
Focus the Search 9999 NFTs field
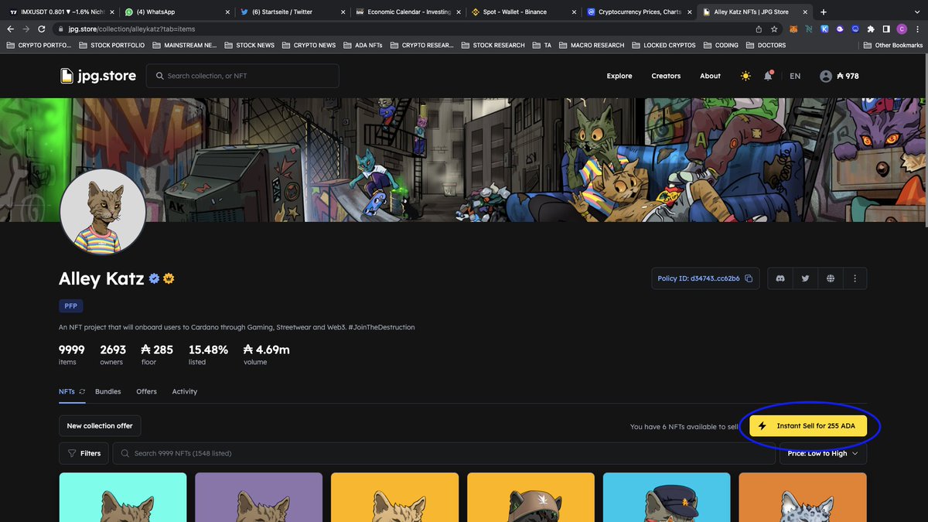point(444,453)
